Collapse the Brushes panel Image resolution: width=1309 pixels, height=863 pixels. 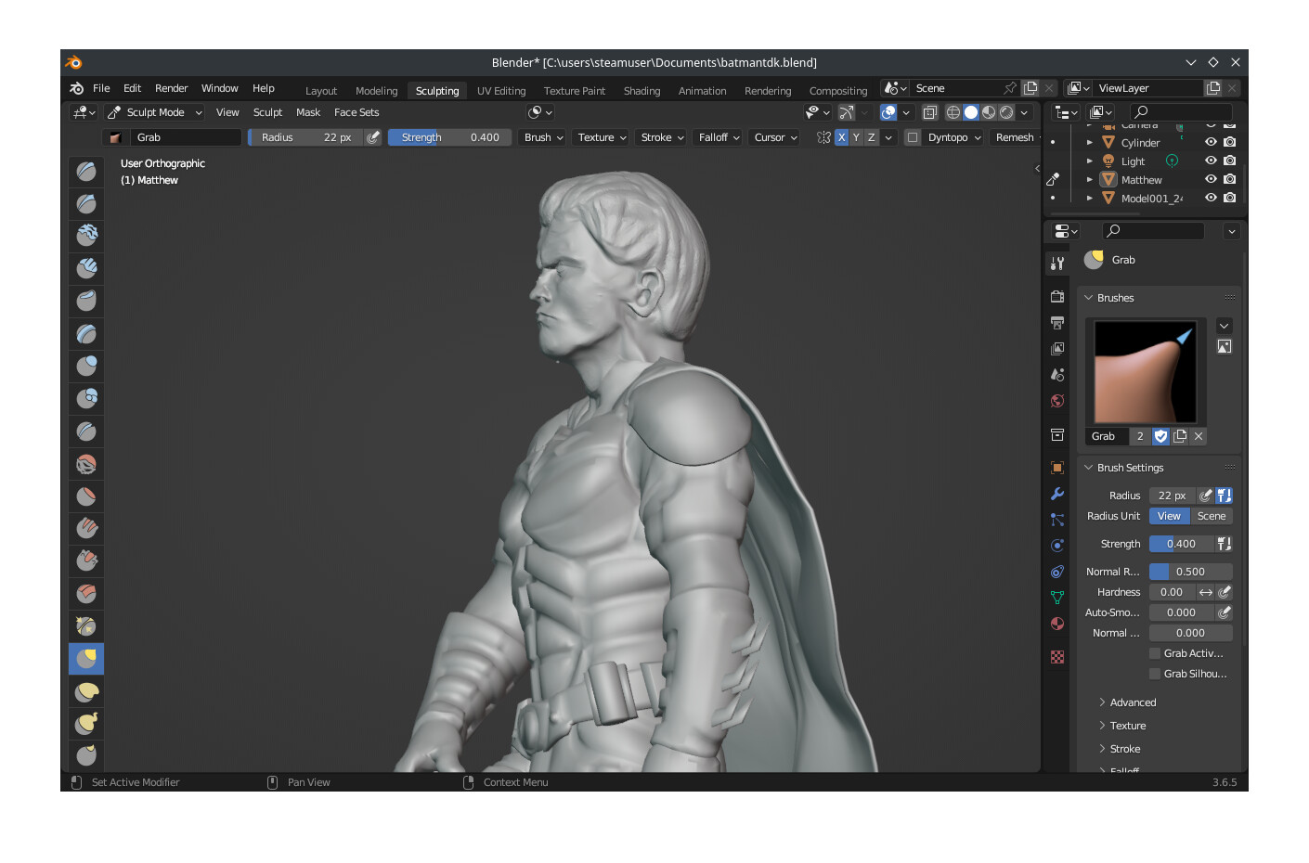click(1115, 298)
